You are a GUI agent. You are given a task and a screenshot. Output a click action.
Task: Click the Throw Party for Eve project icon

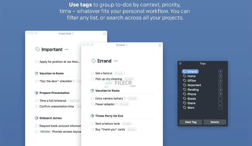coord(93,116)
